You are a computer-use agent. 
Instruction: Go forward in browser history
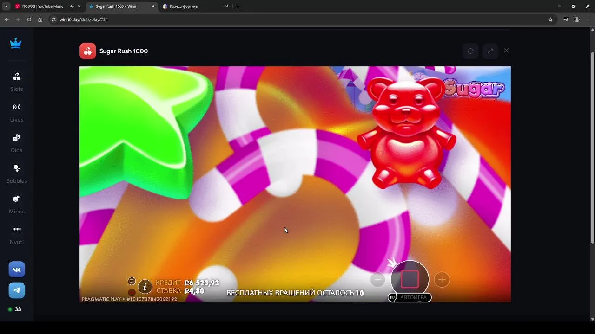point(18,19)
